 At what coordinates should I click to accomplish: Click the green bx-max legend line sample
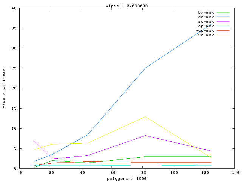click(x=223, y=12)
